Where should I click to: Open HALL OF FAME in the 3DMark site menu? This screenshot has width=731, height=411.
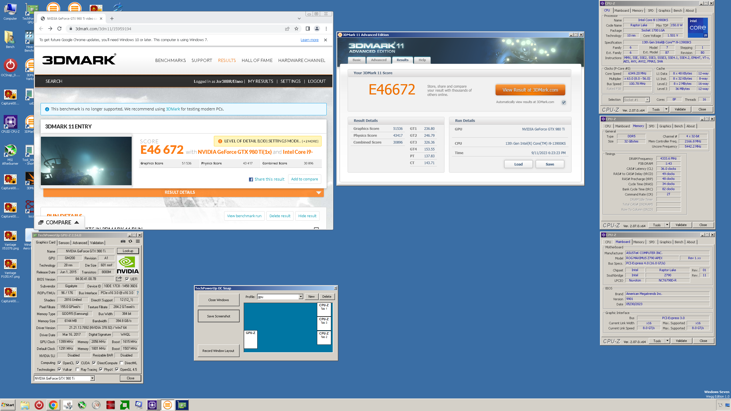click(x=257, y=60)
